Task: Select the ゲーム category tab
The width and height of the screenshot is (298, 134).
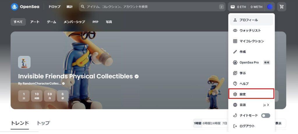Action: (x=52, y=22)
